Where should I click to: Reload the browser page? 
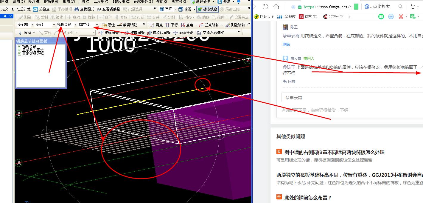(x=265, y=7)
